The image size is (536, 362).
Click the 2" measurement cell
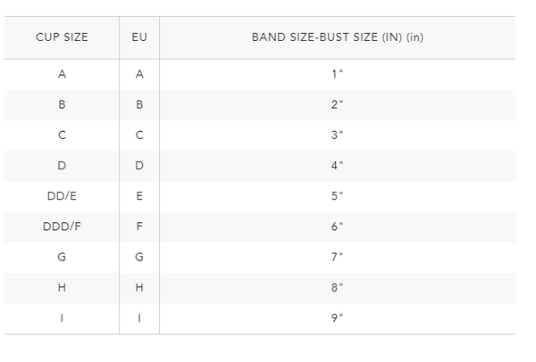pos(337,105)
